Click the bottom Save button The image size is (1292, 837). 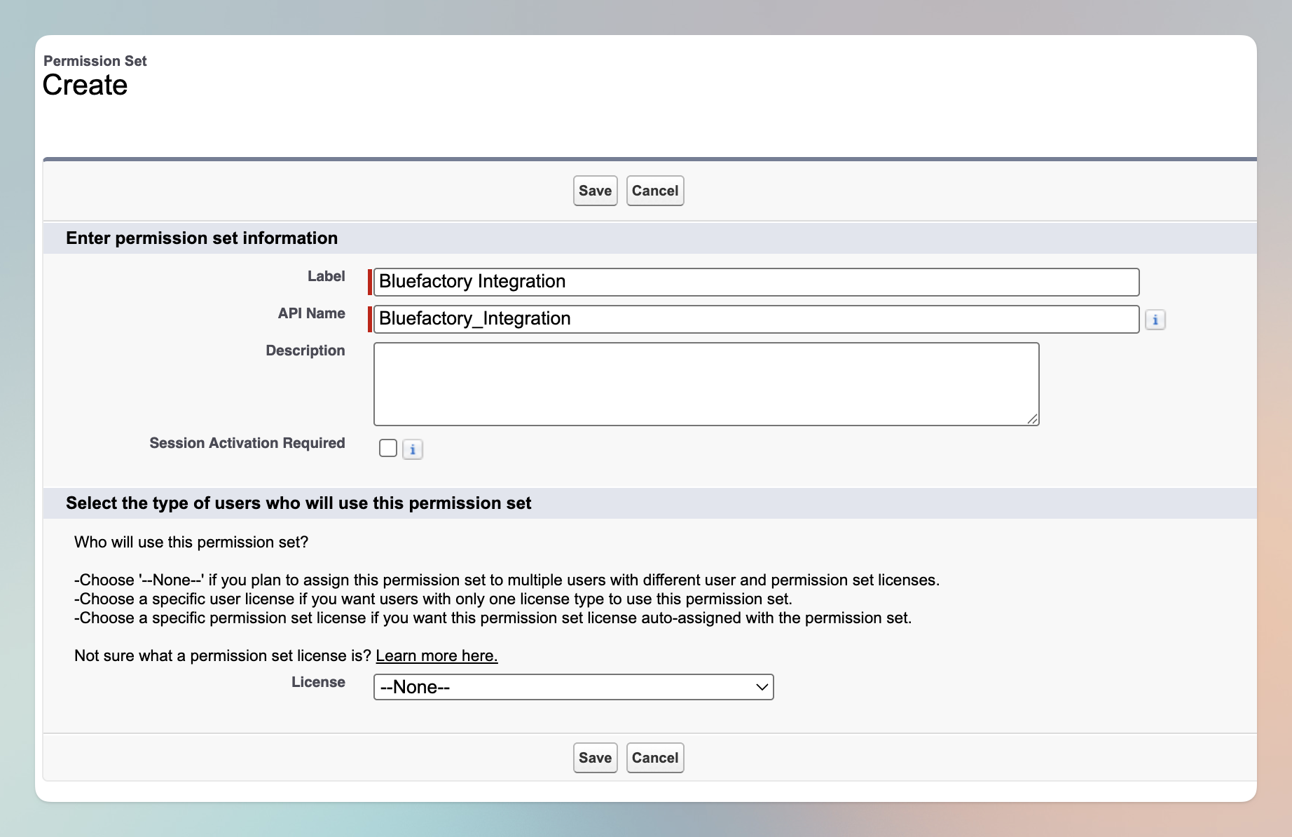(596, 758)
